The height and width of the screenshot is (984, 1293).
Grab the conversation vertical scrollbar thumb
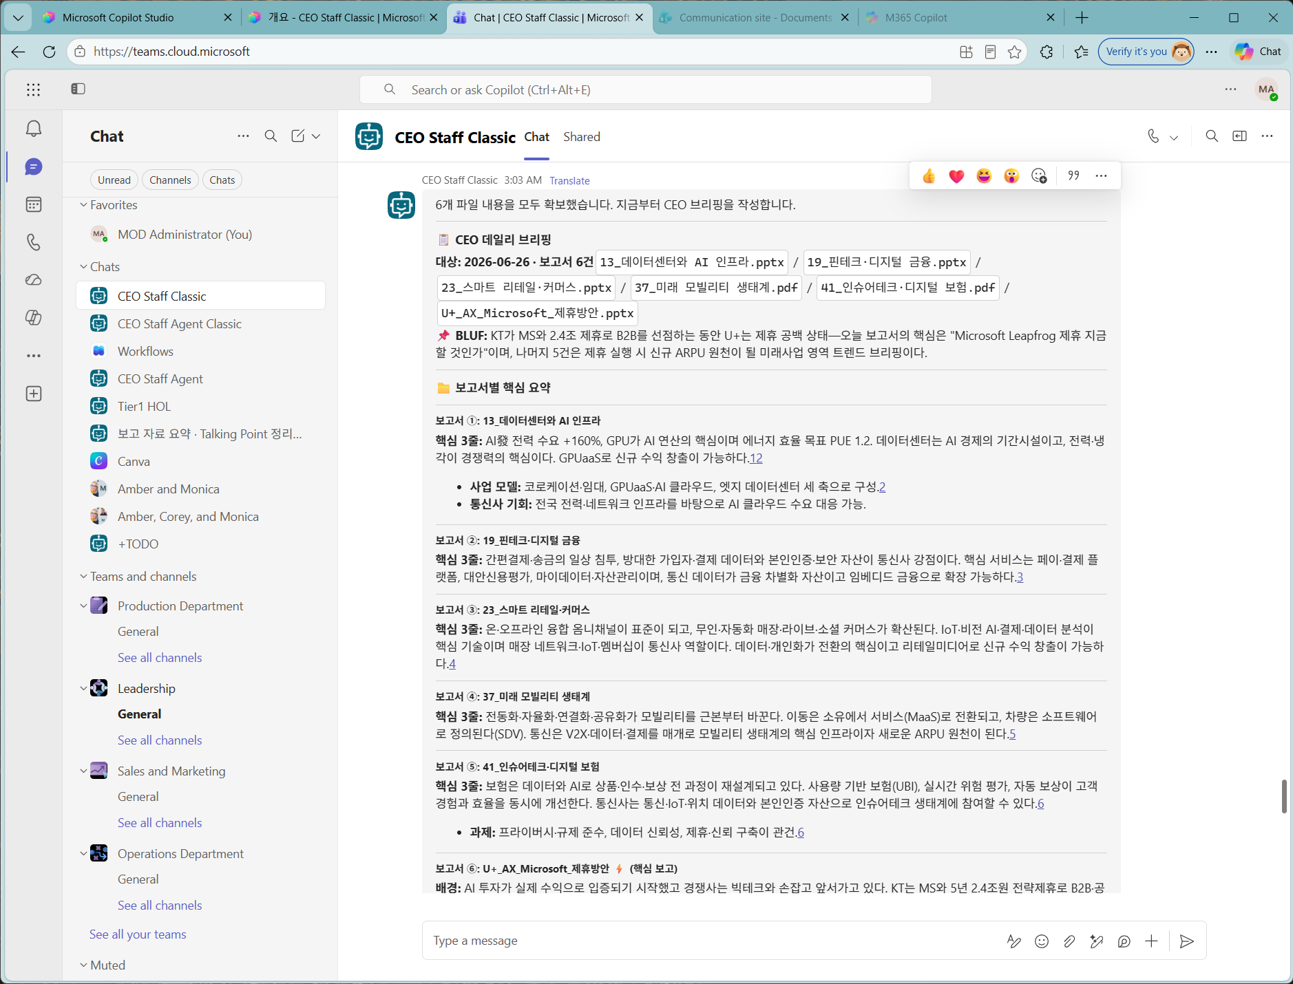(1284, 797)
